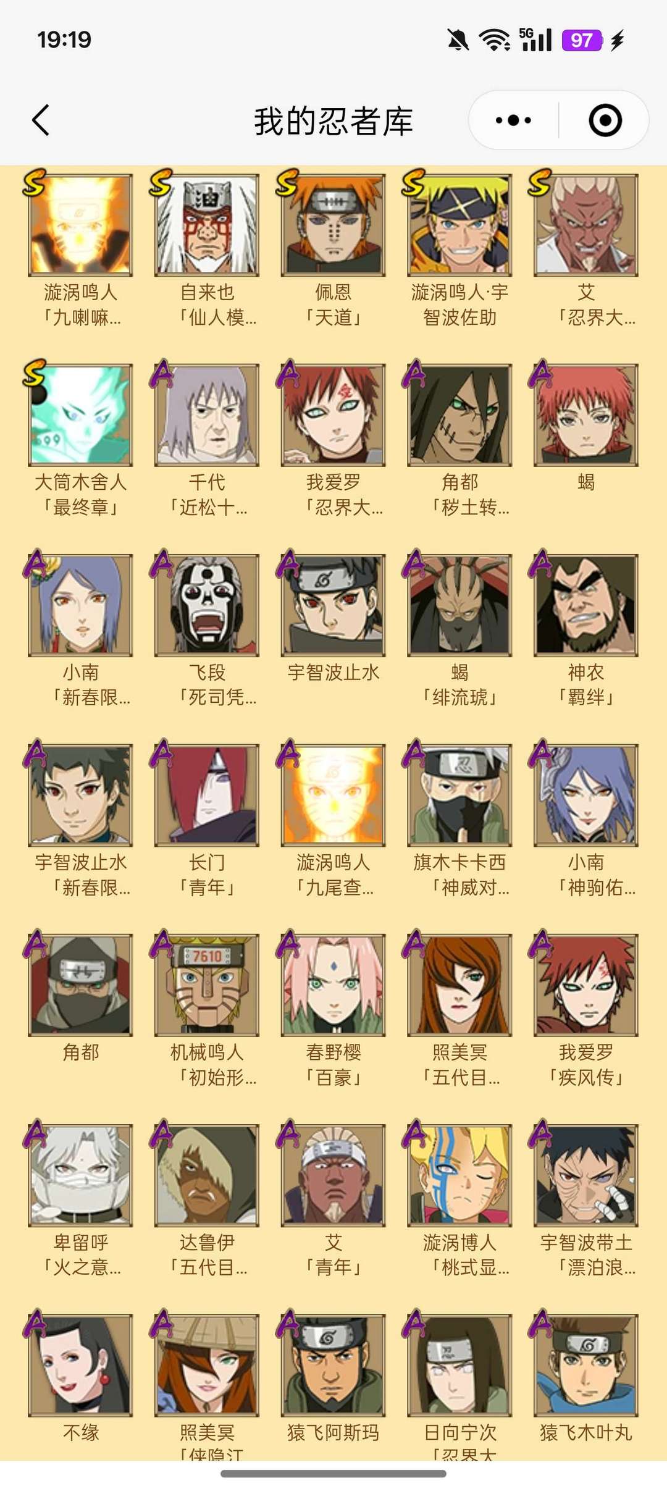Select 宇智波止水 ninja avatar without subtitle
Screen dimensions: 667x1491
333,605
